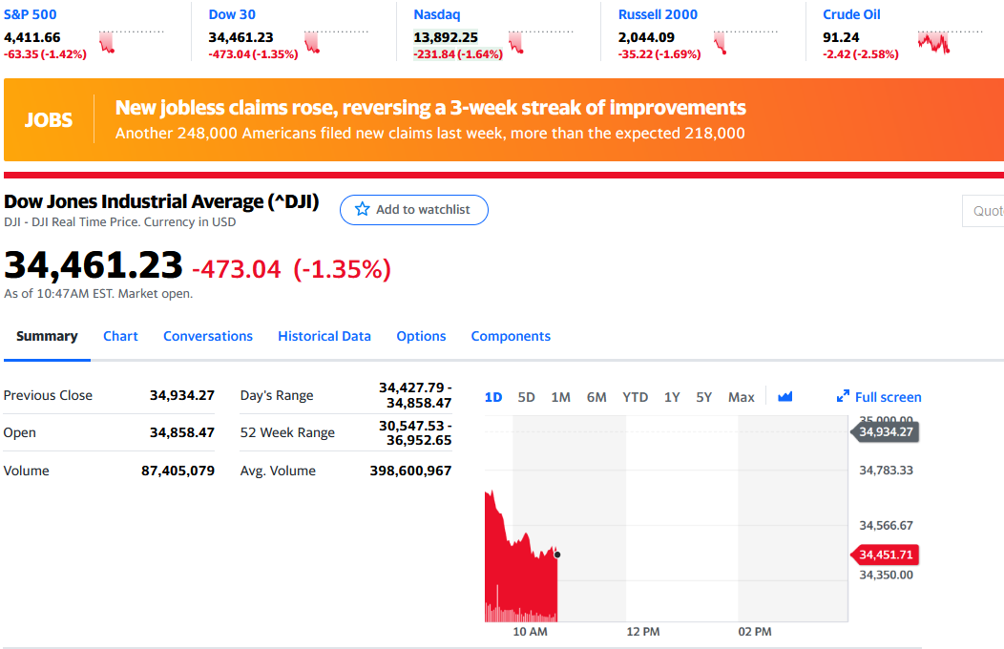Click the 34,451.71 current price flag
Screen dimensions: 1004x649
tap(885, 555)
